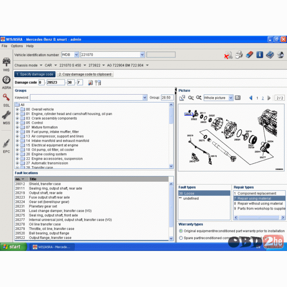Click fault locations scroll down arrow
The image size is (287, 287).
click(171, 238)
